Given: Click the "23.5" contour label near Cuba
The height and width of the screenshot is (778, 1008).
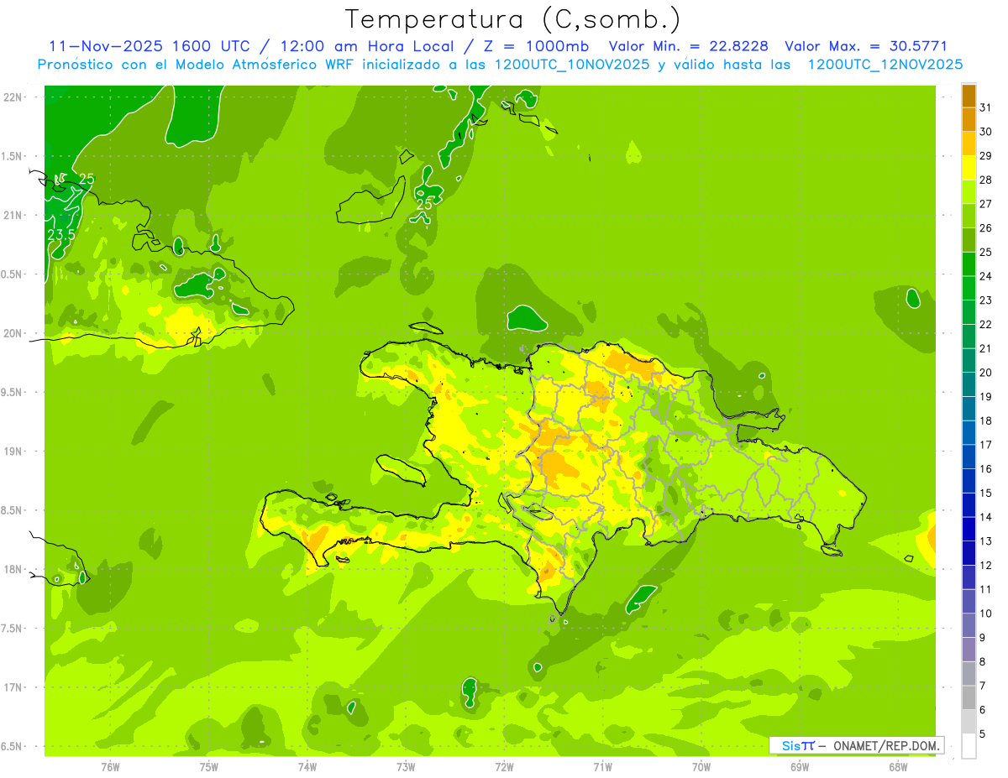Looking at the screenshot, I should [x=61, y=235].
